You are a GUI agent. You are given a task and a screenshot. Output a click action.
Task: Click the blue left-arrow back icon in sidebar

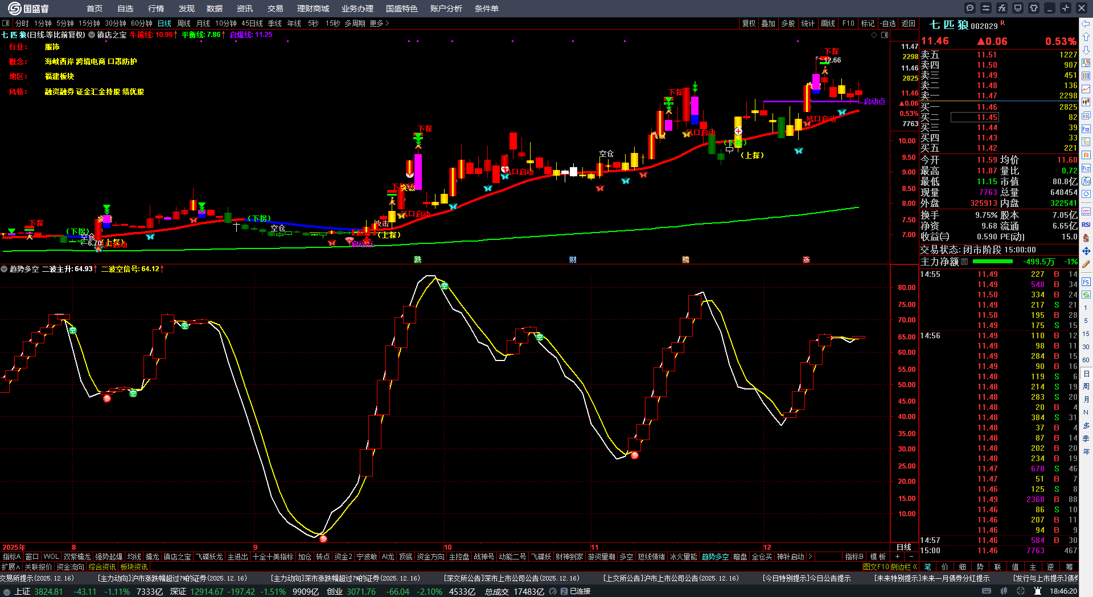point(1086,24)
